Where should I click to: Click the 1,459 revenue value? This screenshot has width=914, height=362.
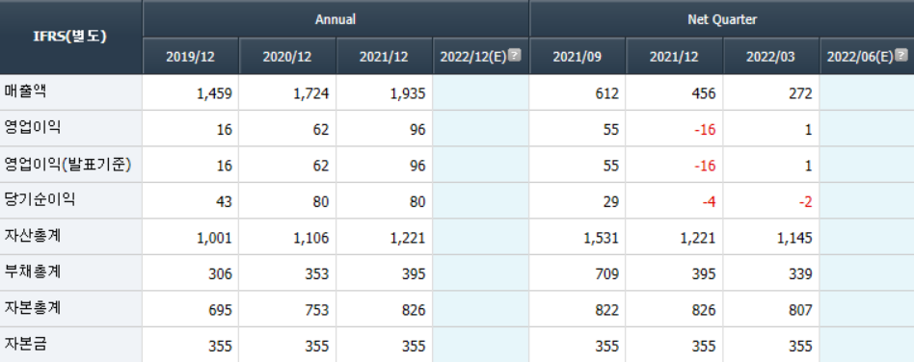215,93
